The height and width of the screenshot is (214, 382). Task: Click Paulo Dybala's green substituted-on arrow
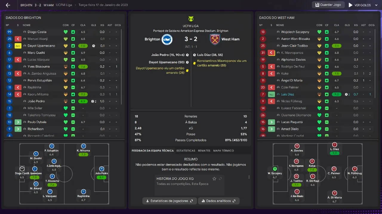18,122
